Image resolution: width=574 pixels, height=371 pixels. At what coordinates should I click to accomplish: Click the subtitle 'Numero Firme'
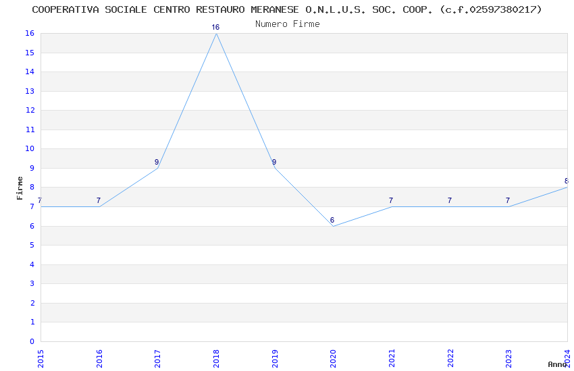click(288, 24)
